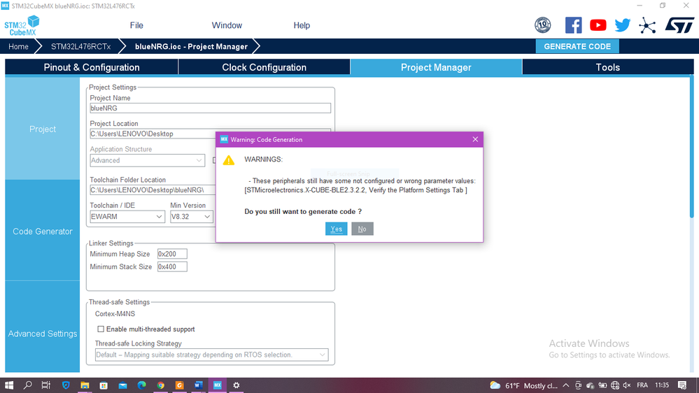Open the Thread-safe Locking Strategy dropdown
This screenshot has width=699, height=393.
click(212, 355)
